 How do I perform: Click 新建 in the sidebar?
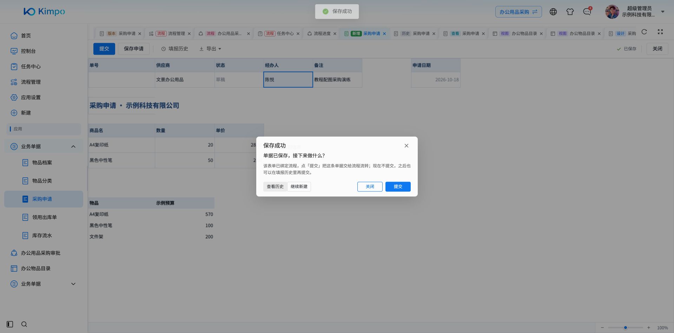[44, 113]
